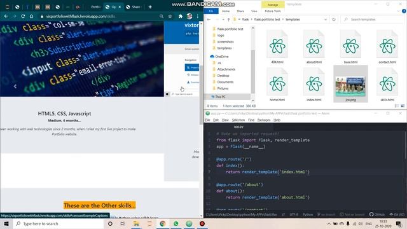
Task: Close the active Chrome tab
Action: 120,7
